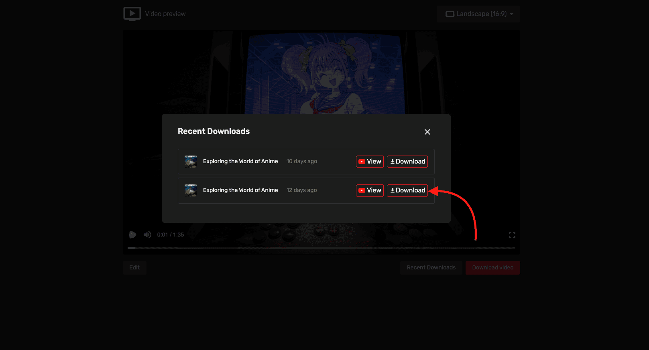This screenshot has height=350, width=649.
Task: Click the thumbnail of the 10 days ago video
Action: (191, 162)
